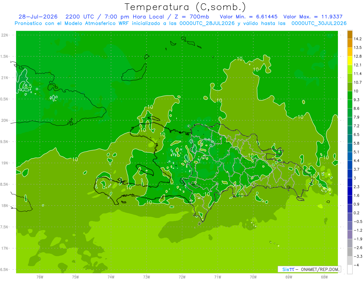Click the "17N" latitude axis label
364x281 pixels.
click(x=5, y=248)
